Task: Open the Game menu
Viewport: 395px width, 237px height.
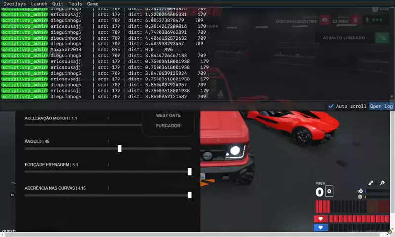Action: point(93,4)
